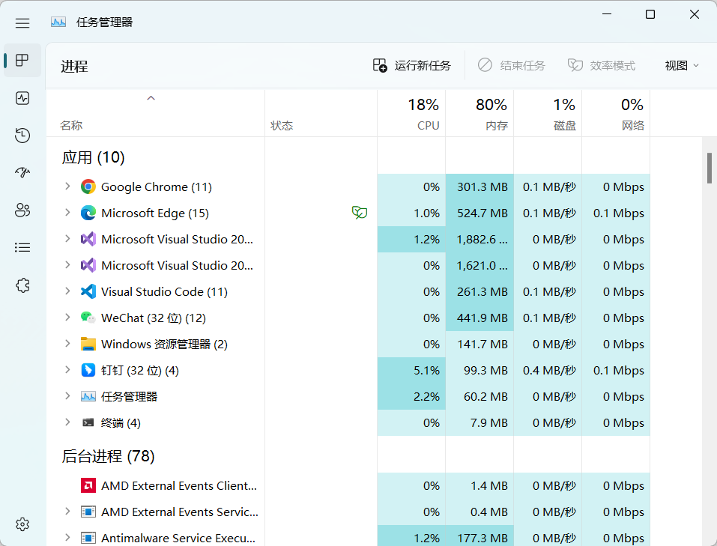The height and width of the screenshot is (546, 717).
Task: Expand the Antimalware Service Executable group
Action: 67,537
